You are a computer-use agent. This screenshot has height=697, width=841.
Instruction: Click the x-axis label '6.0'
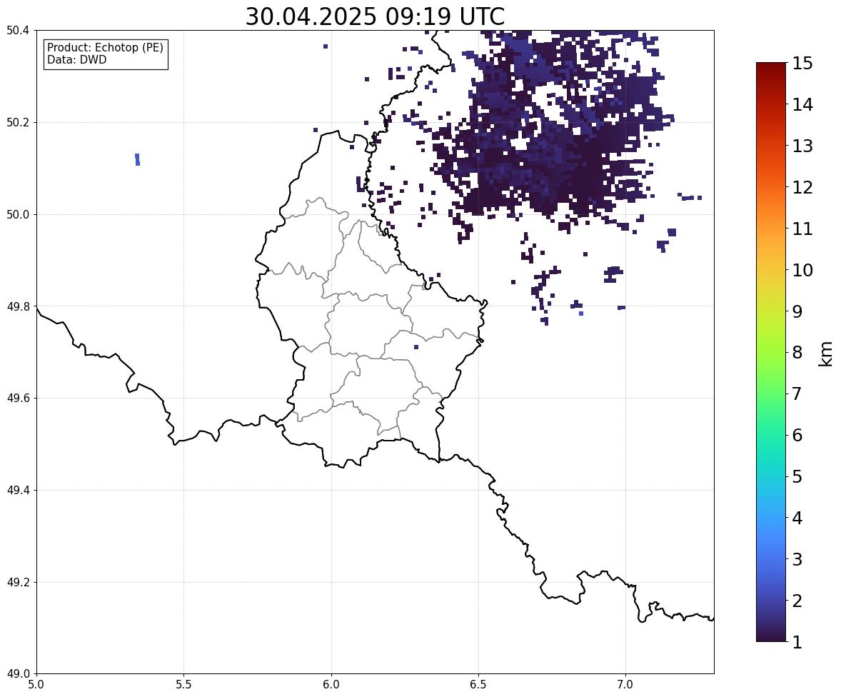click(331, 685)
